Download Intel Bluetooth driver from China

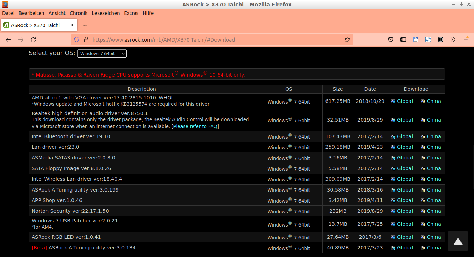[434, 136]
